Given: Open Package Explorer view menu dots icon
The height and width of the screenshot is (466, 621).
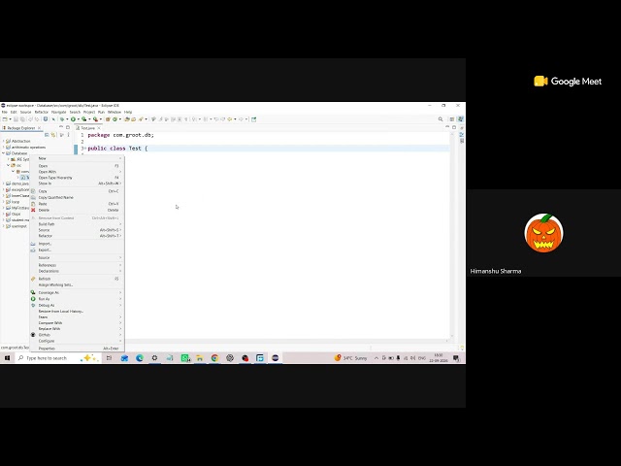Looking at the screenshot, I should 69,135.
